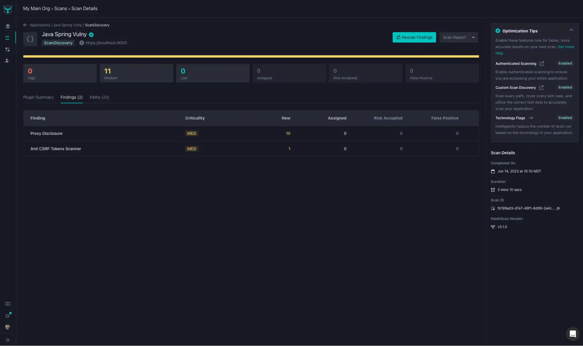The height and width of the screenshot is (346, 583).
Task: Click the clock icon under Duration
Action: coord(493,190)
